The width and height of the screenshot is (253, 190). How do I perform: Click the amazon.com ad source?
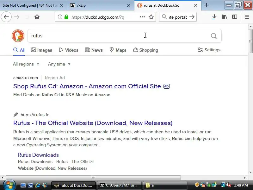click(x=26, y=78)
